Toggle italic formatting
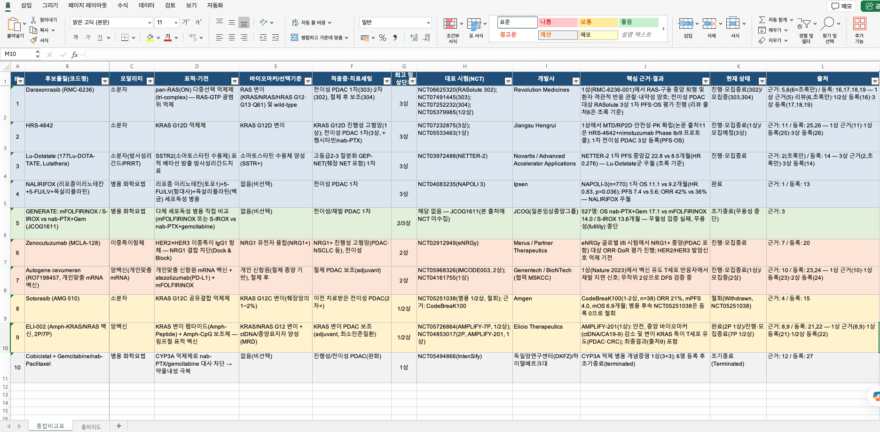This screenshot has height=432, width=880. click(88, 38)
